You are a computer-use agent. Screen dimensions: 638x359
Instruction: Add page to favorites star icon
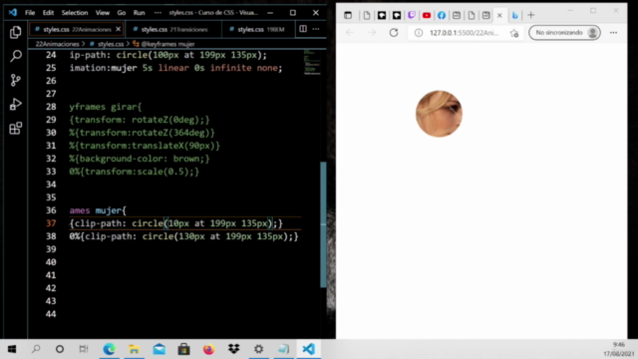coord(514,33)
